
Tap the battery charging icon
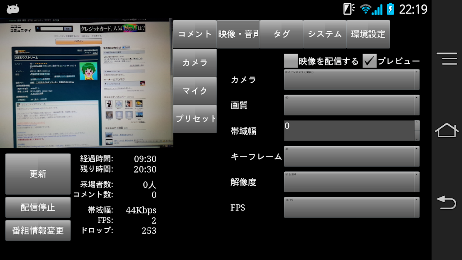pos(391,9)
